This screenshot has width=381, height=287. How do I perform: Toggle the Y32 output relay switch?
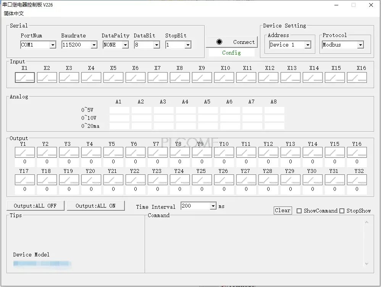357,180
